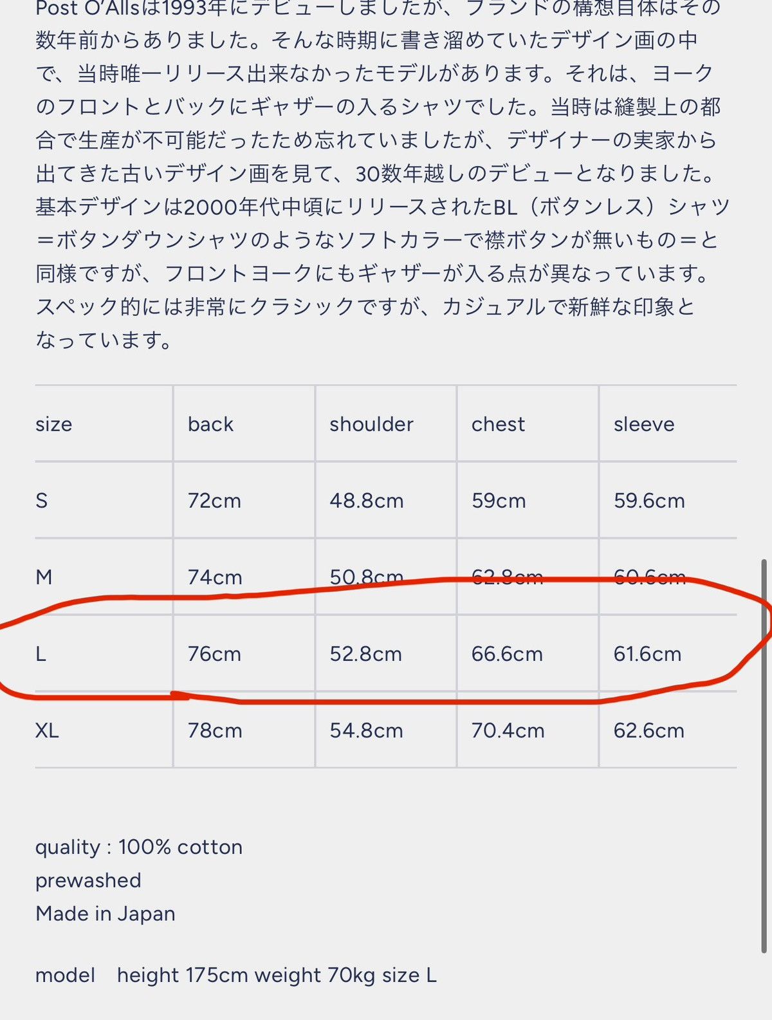
Task: Click the 'chest' column header
Action: [x=498, y=424]
